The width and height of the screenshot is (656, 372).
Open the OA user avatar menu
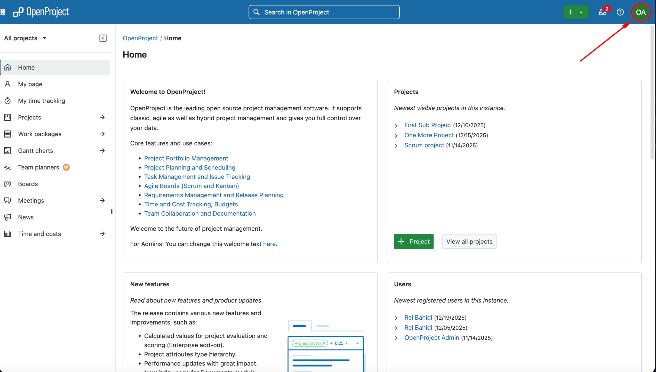click(641, 12)
